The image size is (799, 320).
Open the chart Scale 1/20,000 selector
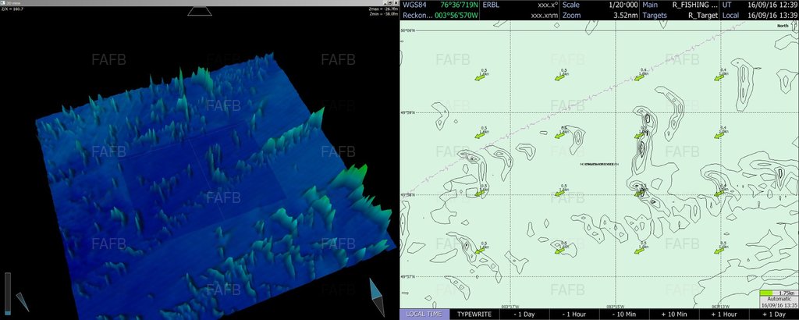(599, 5)
